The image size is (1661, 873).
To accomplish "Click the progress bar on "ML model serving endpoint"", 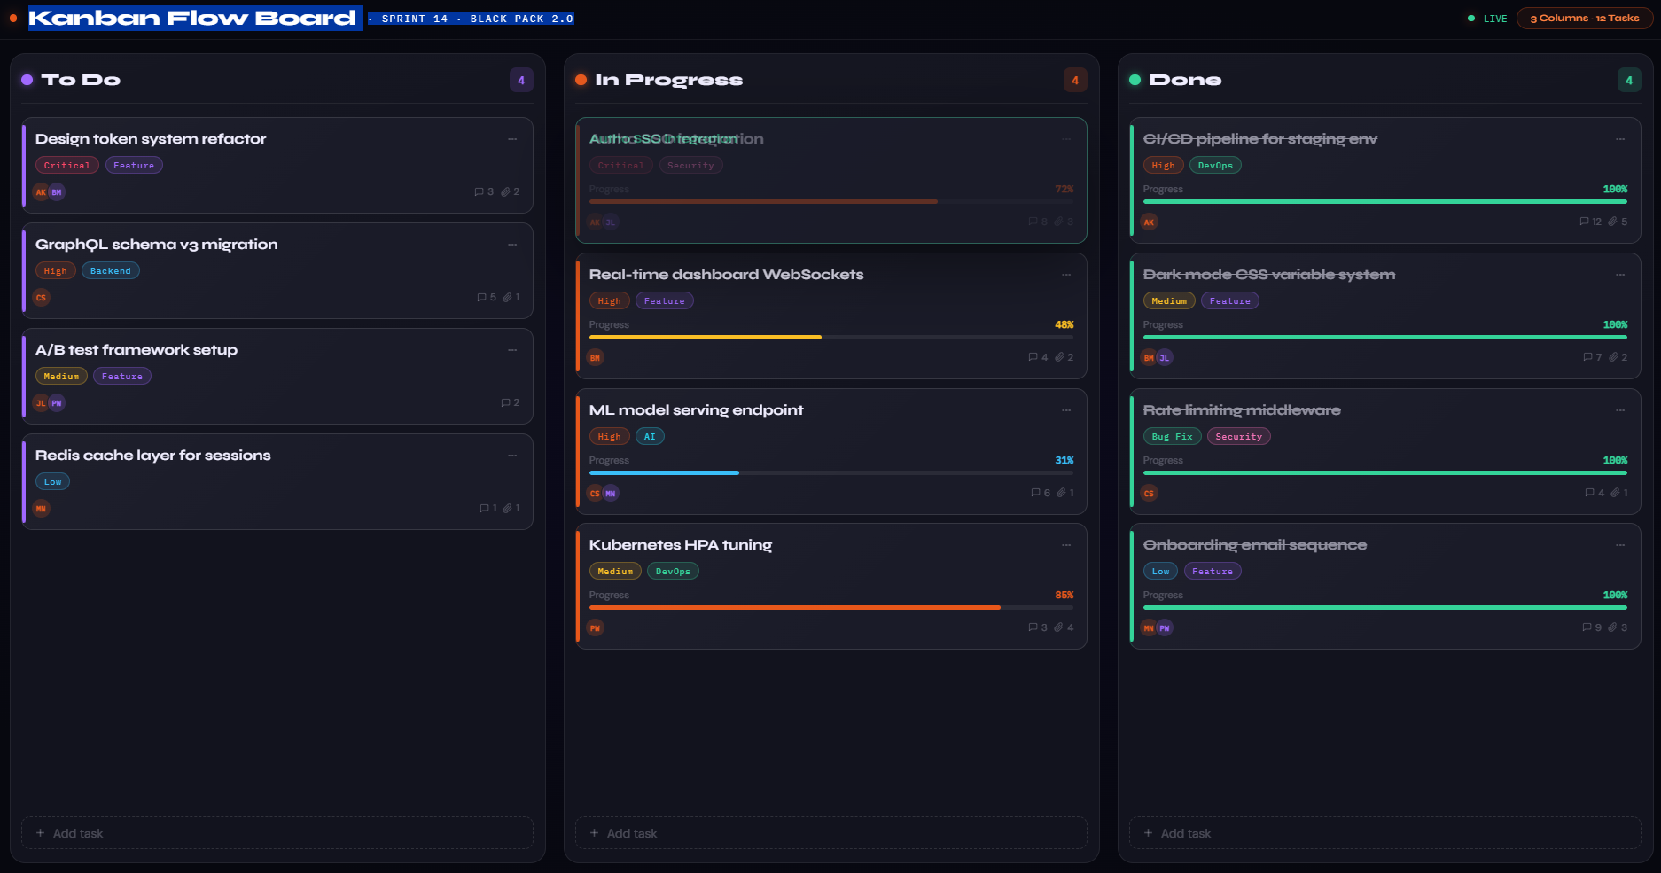I will [831, 472].
